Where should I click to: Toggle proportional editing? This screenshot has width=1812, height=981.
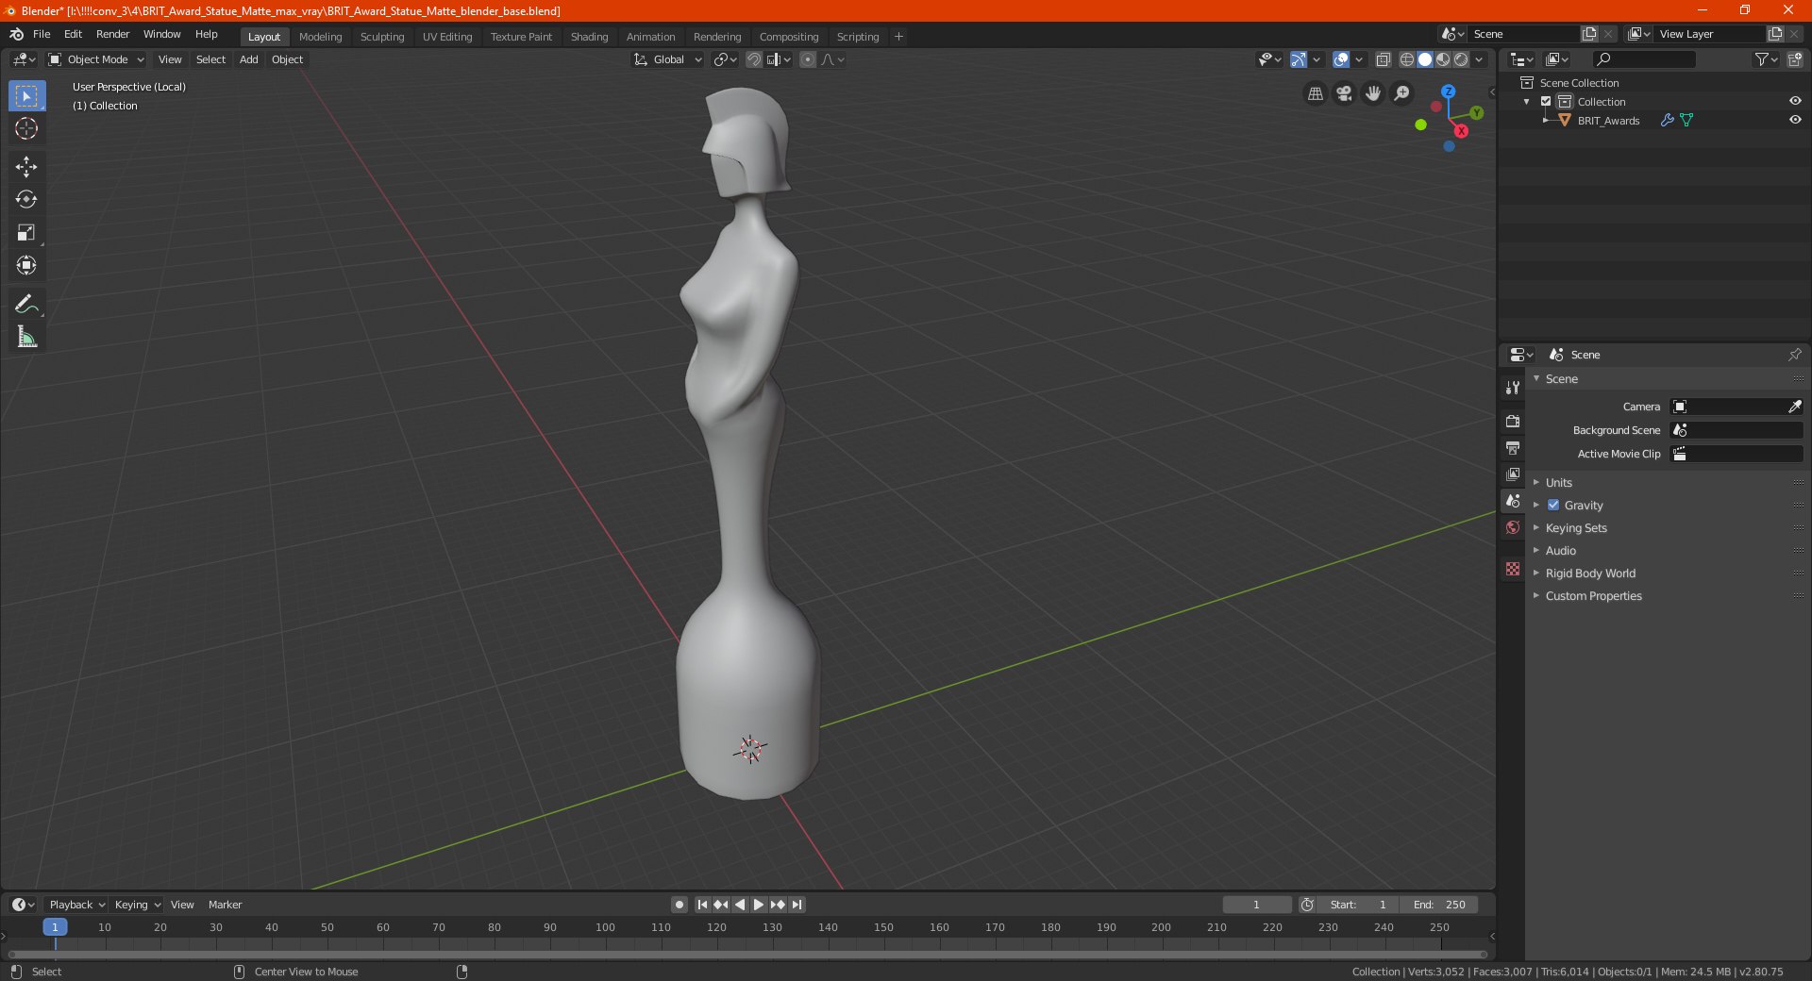pos(808,59)
